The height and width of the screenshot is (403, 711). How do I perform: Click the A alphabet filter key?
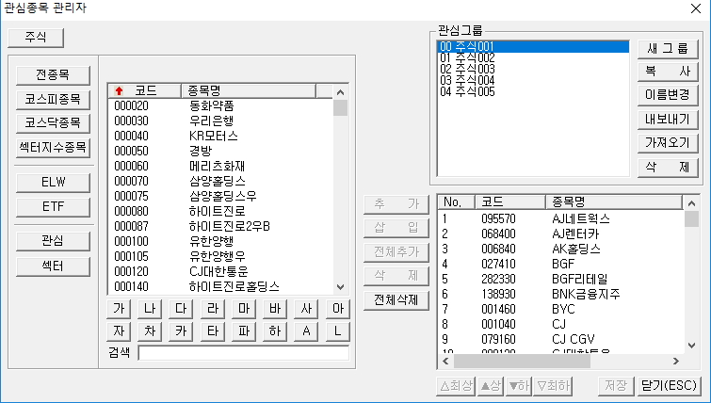coord(305,330)
